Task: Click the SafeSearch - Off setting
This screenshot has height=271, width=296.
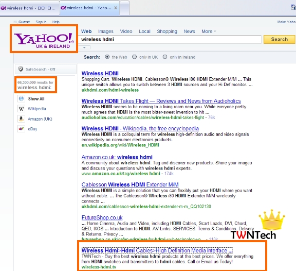Action: pos(46,69)
